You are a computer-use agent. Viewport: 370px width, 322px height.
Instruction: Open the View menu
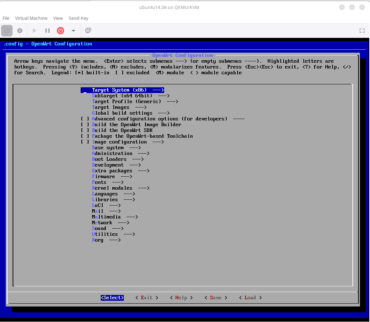point(58,18)
